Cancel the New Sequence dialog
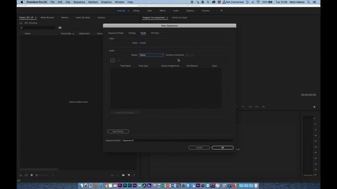Screen dimensions: 337x189 199,148
